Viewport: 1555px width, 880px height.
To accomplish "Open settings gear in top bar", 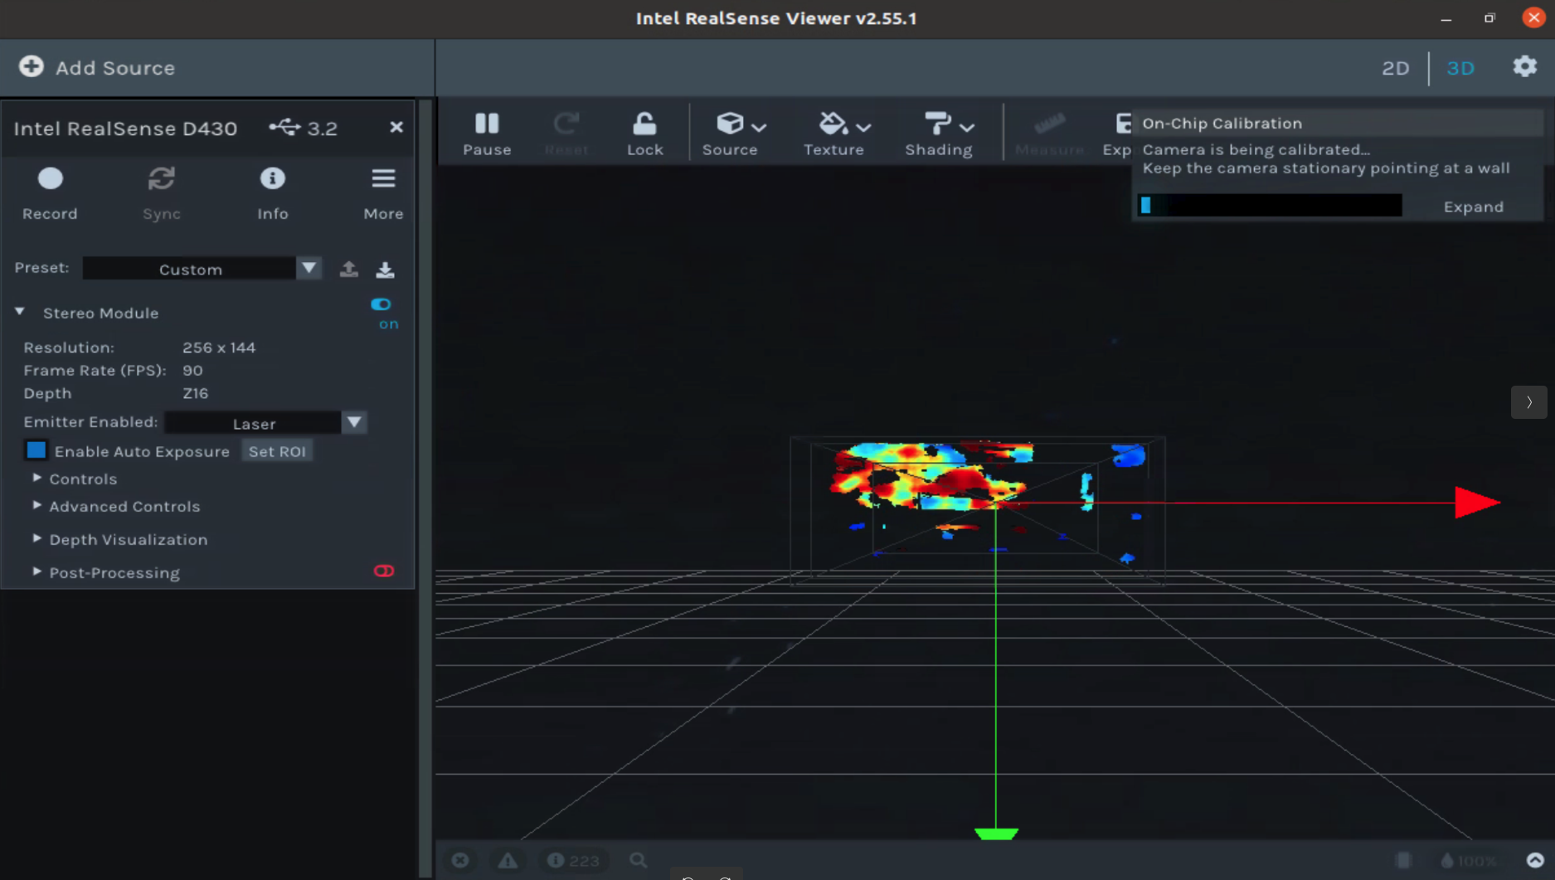I will pos(1524,66).
